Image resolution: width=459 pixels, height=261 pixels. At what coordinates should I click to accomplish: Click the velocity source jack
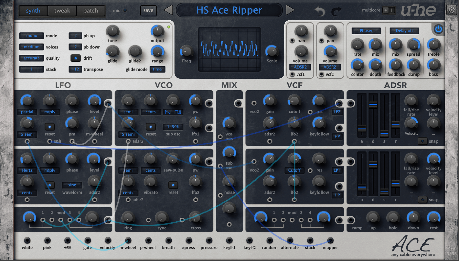click(108, 240)
